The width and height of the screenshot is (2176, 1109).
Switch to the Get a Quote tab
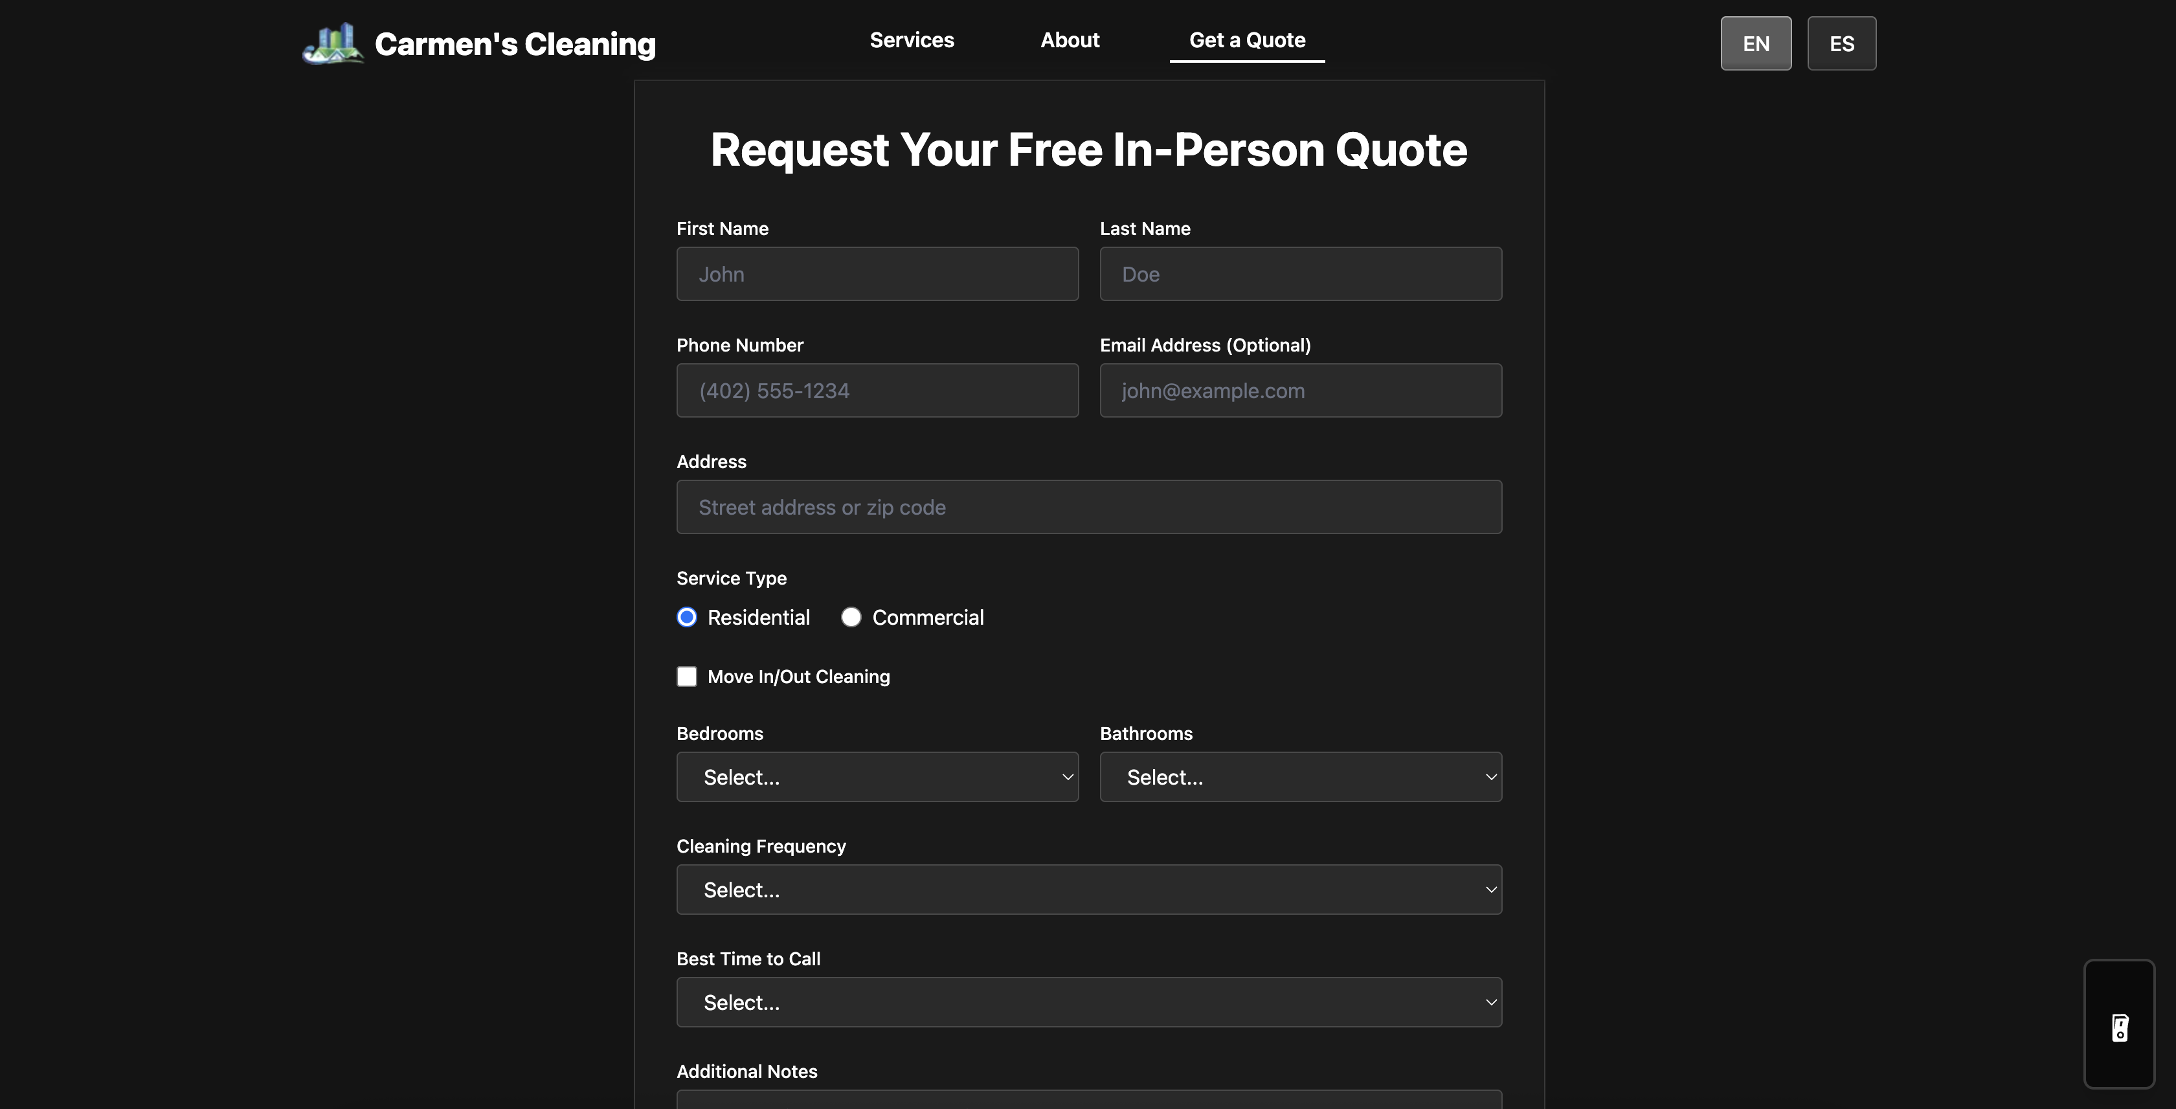[1247, 39]
